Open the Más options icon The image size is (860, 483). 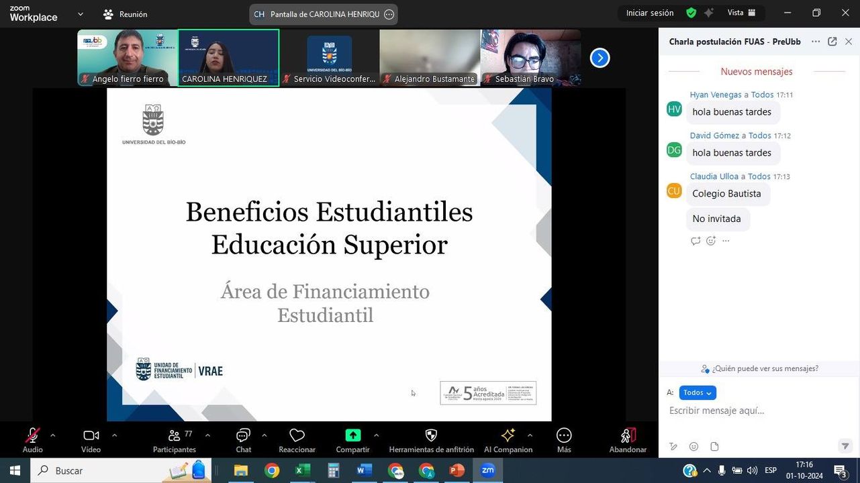tap(564, 436)
